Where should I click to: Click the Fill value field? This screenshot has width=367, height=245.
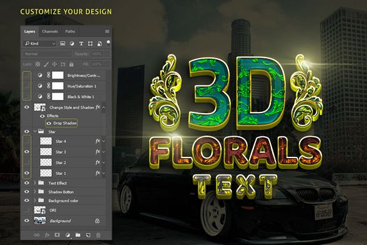97,64
